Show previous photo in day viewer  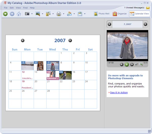point(122,64)
